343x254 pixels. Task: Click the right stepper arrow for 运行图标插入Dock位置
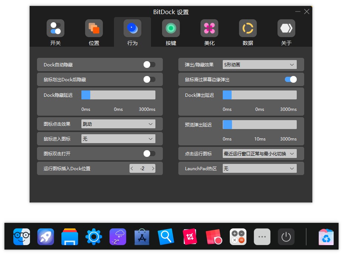click(153, 168)
